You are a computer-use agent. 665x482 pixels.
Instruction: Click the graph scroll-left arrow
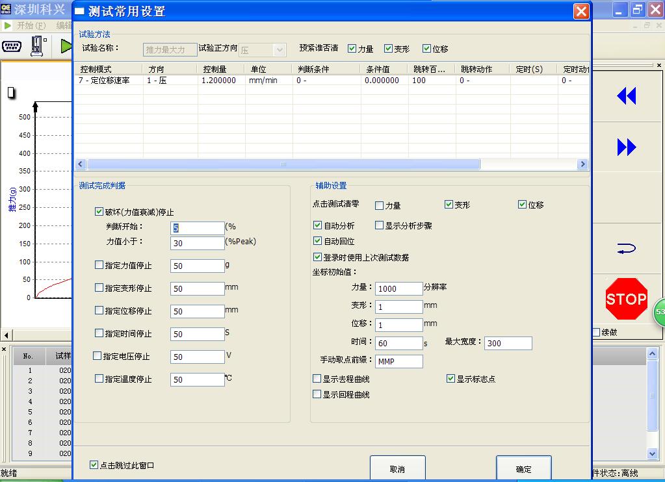pyautogui.click(x=7, y=335)
